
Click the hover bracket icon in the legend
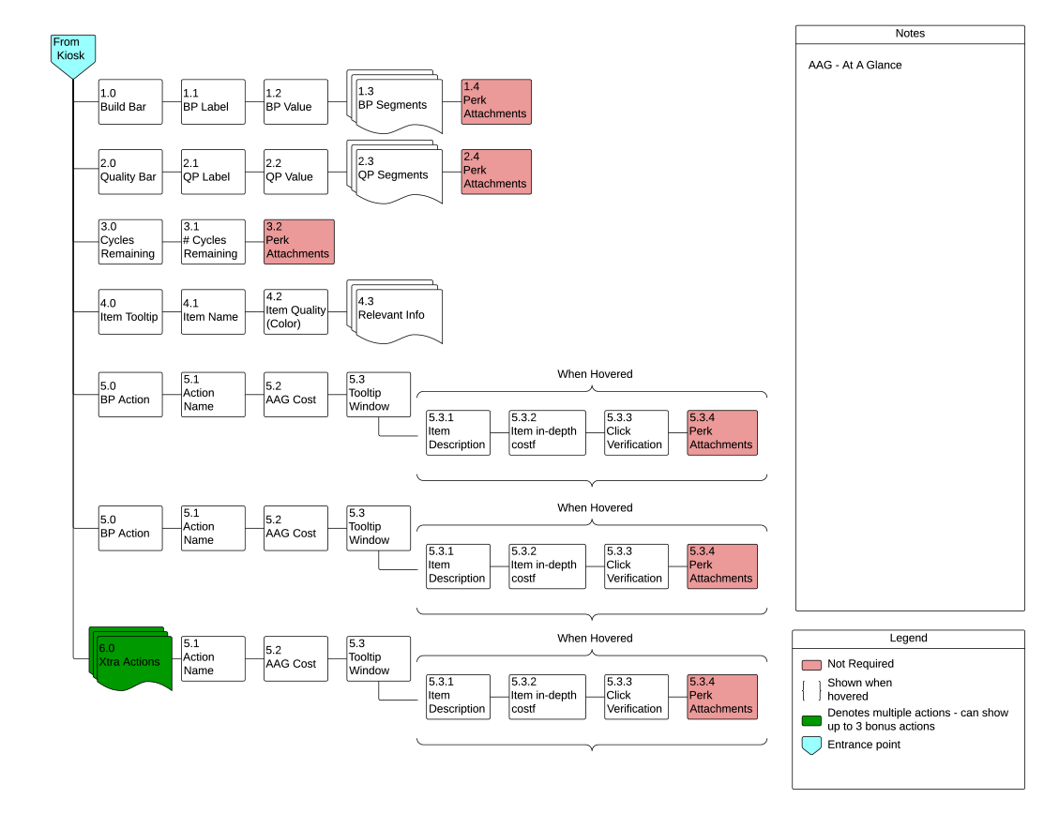coord(811,690)
